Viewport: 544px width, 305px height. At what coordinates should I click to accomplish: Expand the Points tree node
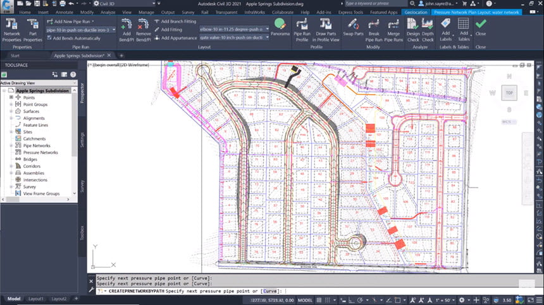coord(11,98)
